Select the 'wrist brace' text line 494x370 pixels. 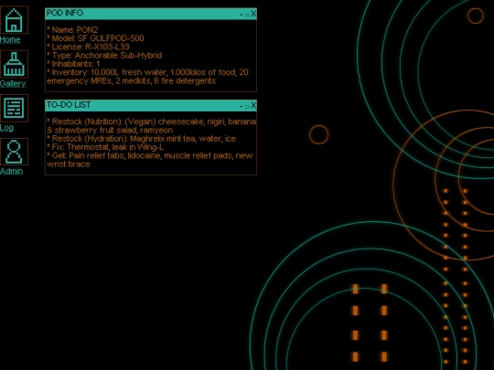(69, 164)
